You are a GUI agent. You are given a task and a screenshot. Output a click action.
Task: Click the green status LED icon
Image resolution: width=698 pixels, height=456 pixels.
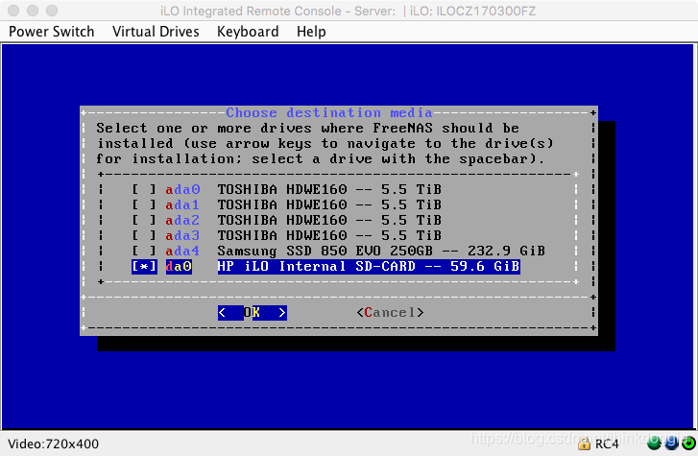654,444
